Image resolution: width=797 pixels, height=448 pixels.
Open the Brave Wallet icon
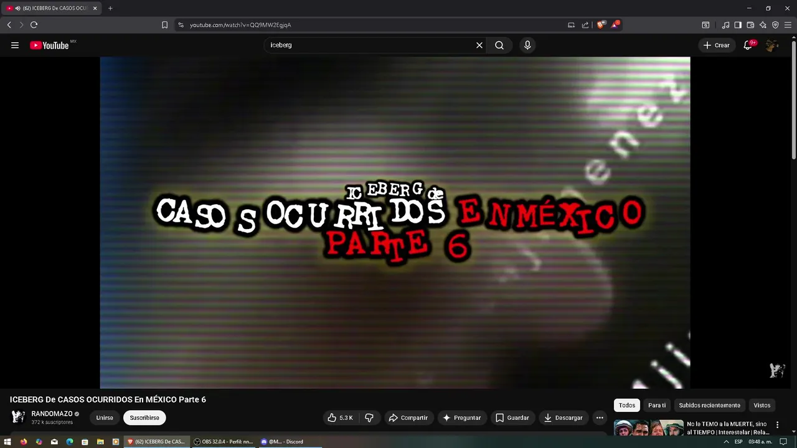point(750,25)
